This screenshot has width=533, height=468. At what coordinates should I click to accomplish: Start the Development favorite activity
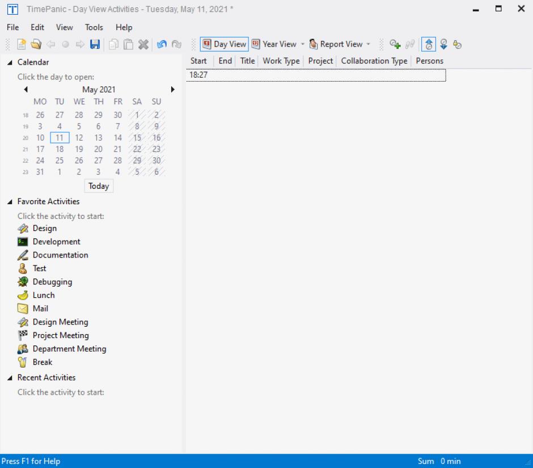click(49, 242)
